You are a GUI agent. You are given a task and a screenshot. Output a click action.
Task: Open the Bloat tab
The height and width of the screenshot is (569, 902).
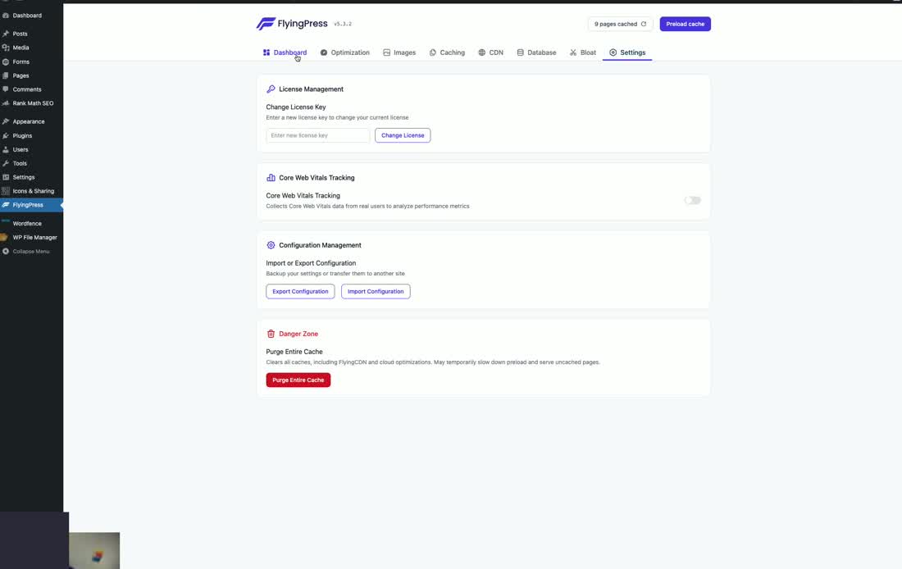coord(583,52)
